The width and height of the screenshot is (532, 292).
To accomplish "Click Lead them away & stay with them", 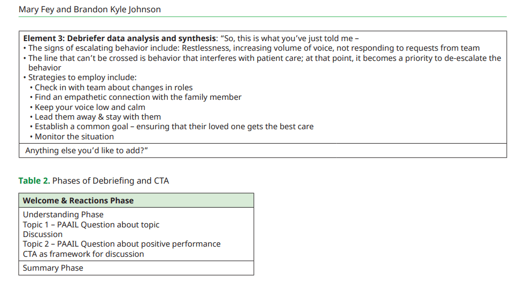I will [97, 117].
